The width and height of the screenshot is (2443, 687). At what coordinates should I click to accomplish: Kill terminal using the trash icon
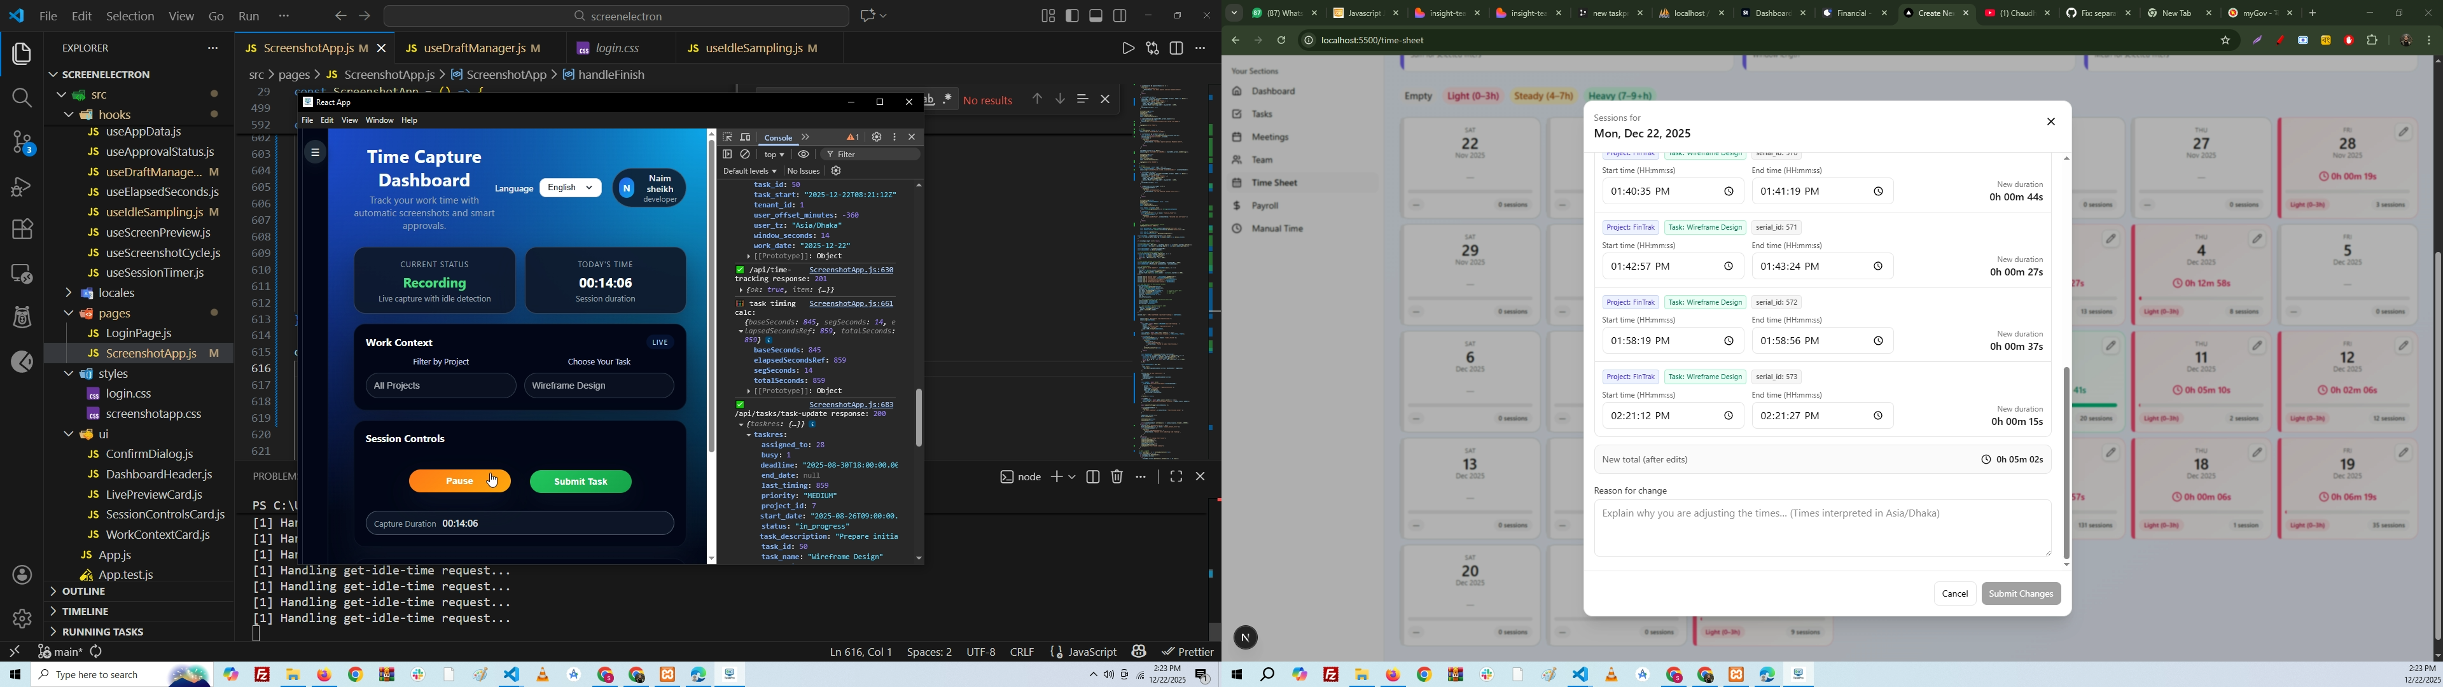(x=1117, y=477)
